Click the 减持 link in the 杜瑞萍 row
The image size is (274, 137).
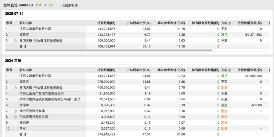pyautogui.click(x=224, y=105)
